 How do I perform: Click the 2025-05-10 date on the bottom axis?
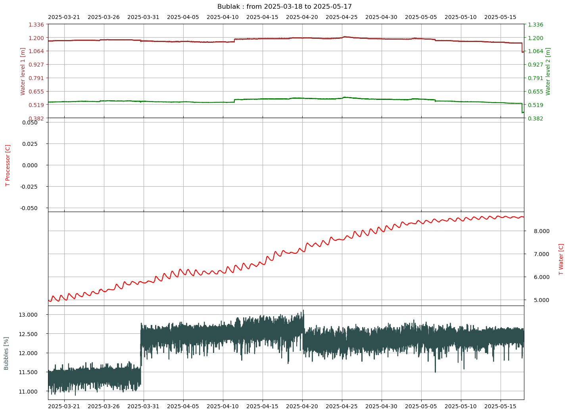pyautogui.click(x=461, y=407)
